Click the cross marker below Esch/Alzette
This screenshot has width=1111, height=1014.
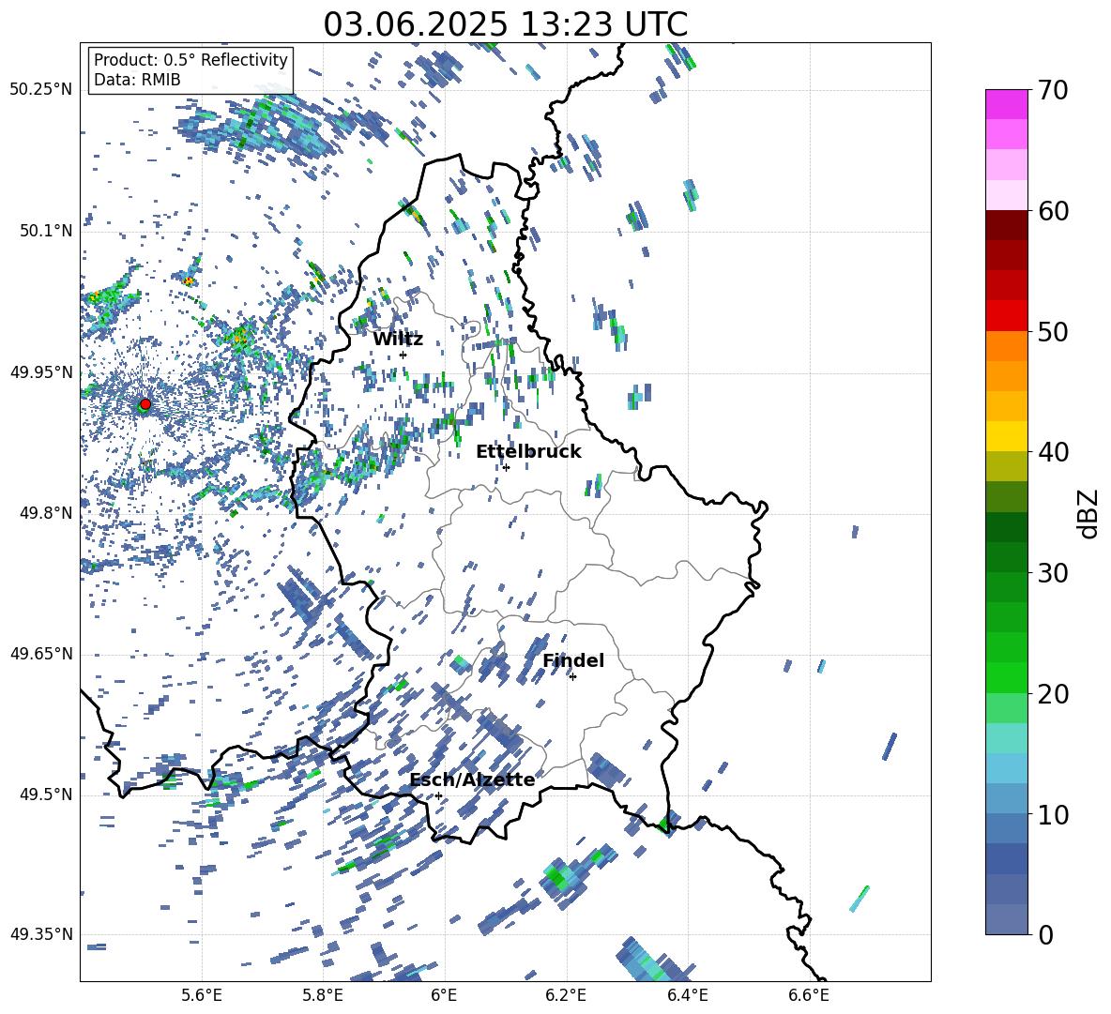click(438, 795)
